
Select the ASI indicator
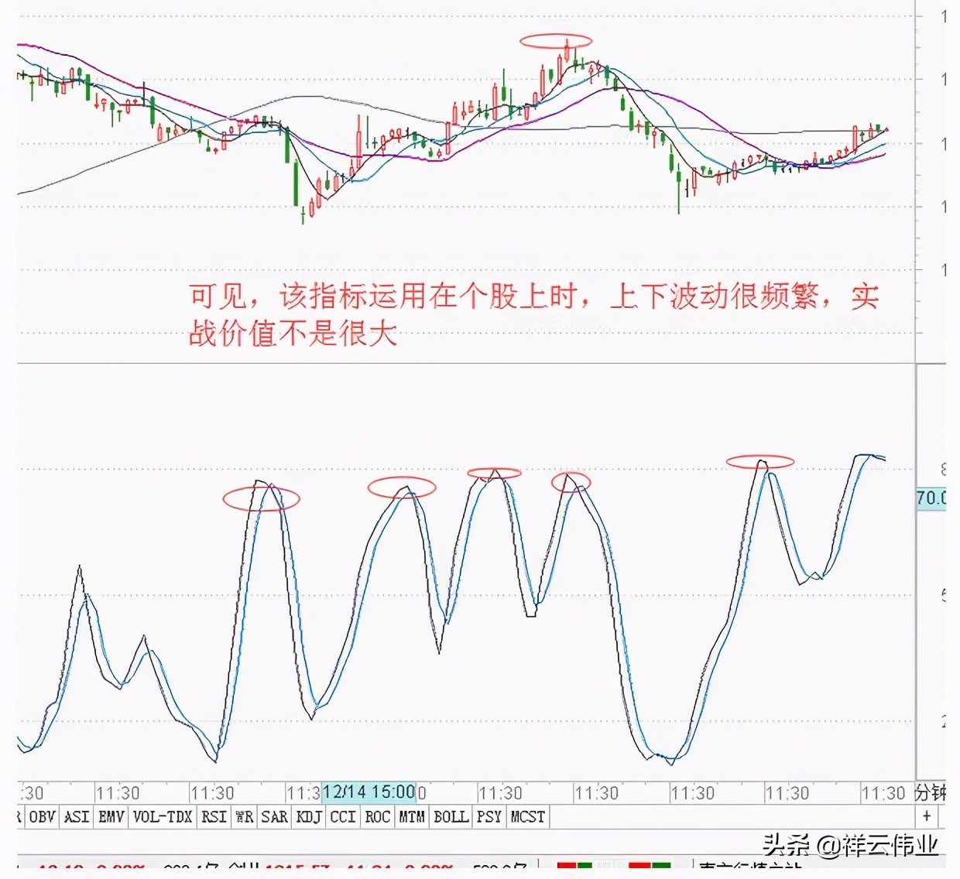click(x=76, y=816)
